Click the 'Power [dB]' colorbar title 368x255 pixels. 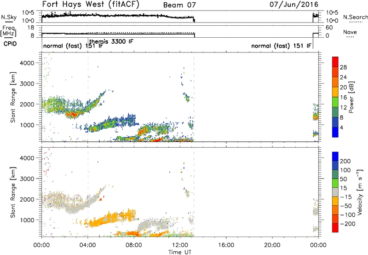(x=351, y=97)
